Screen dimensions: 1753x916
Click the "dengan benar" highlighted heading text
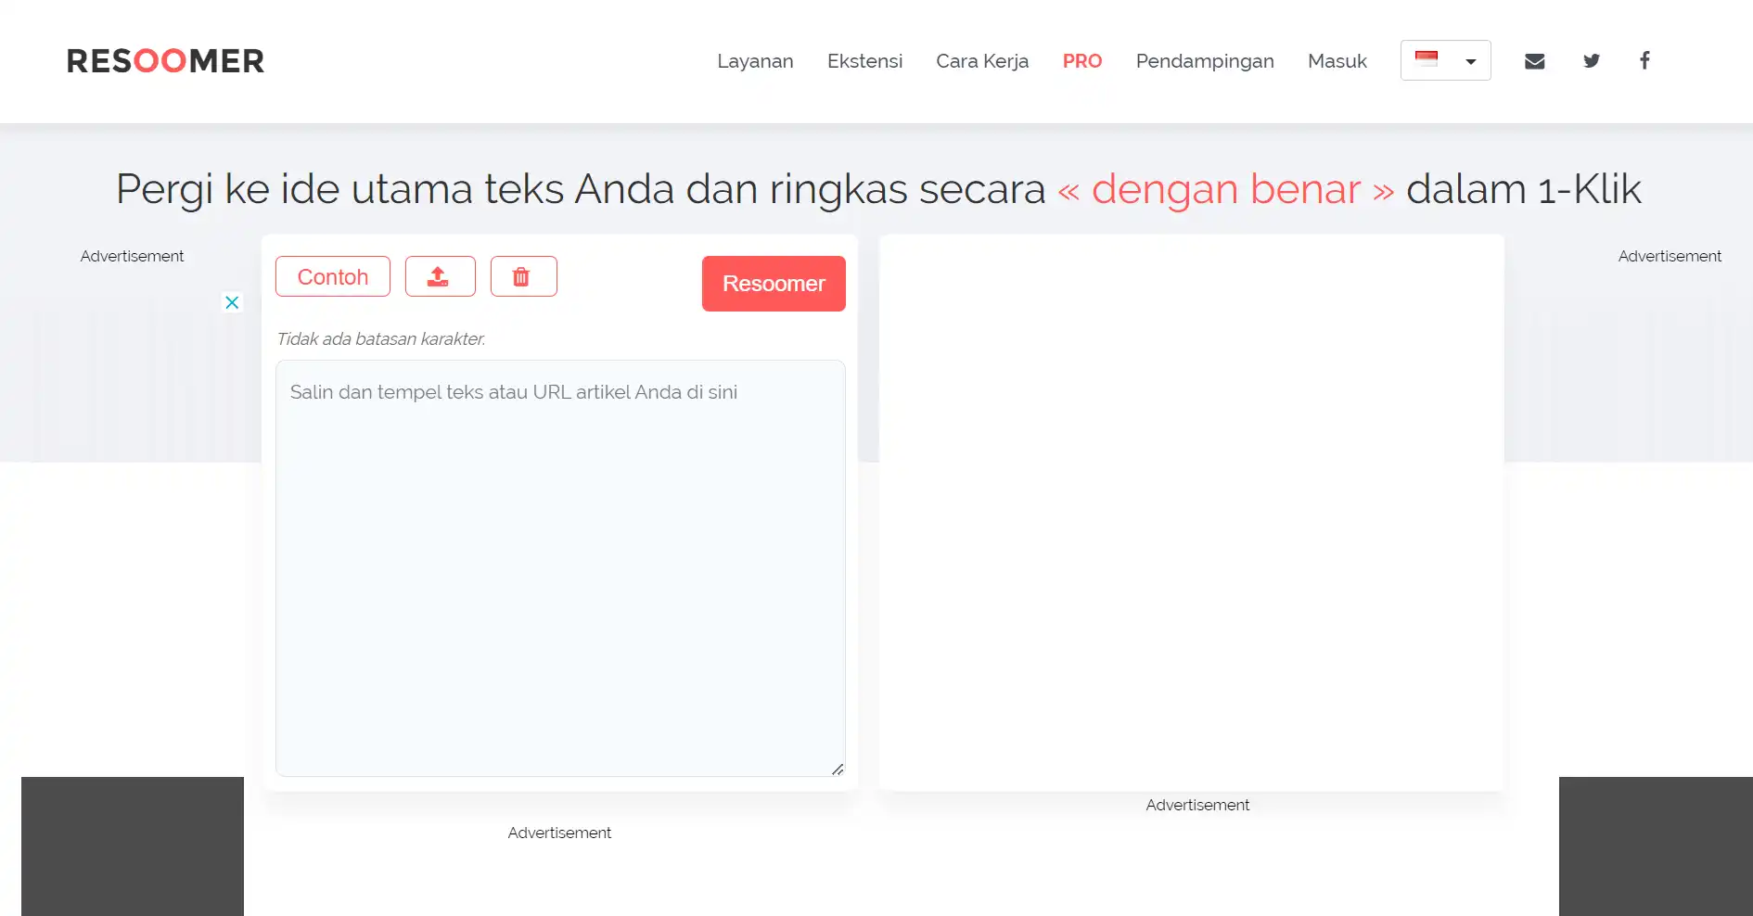click(1226, 189)
